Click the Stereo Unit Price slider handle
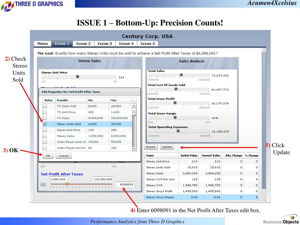Viewport: 300px width, 225px height. 77,77
